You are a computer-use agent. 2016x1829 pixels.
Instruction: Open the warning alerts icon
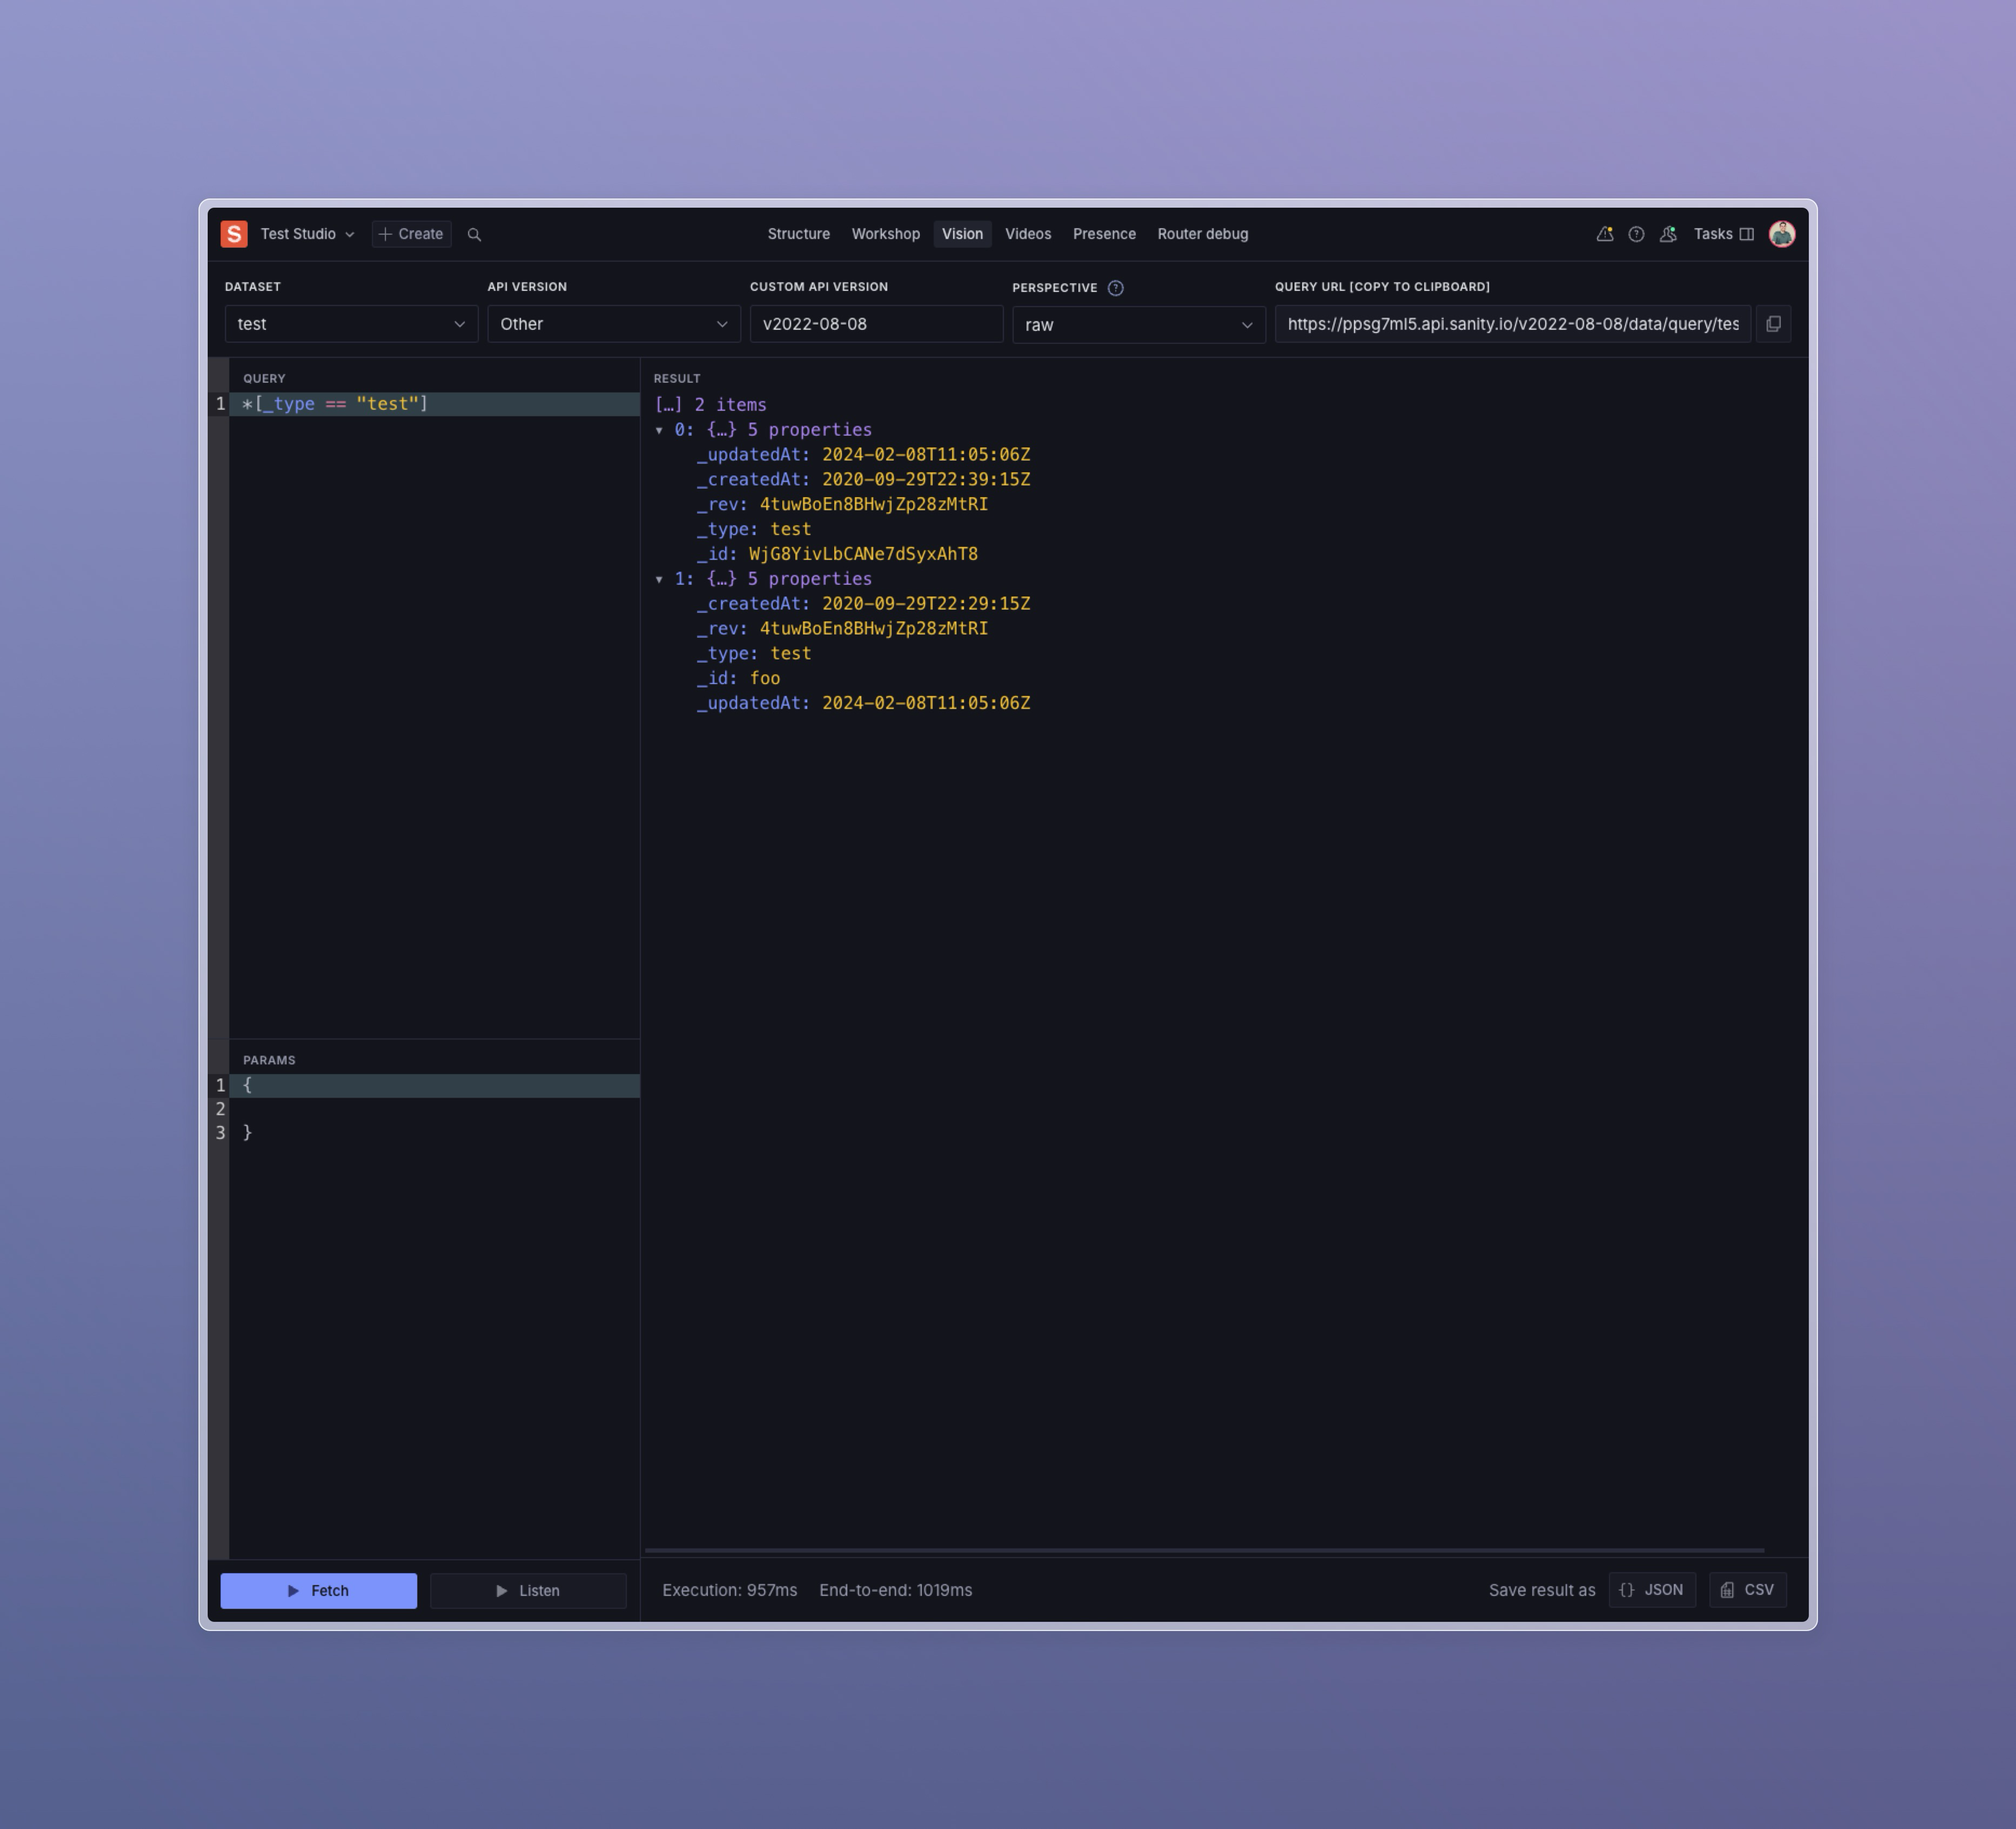1604,234
